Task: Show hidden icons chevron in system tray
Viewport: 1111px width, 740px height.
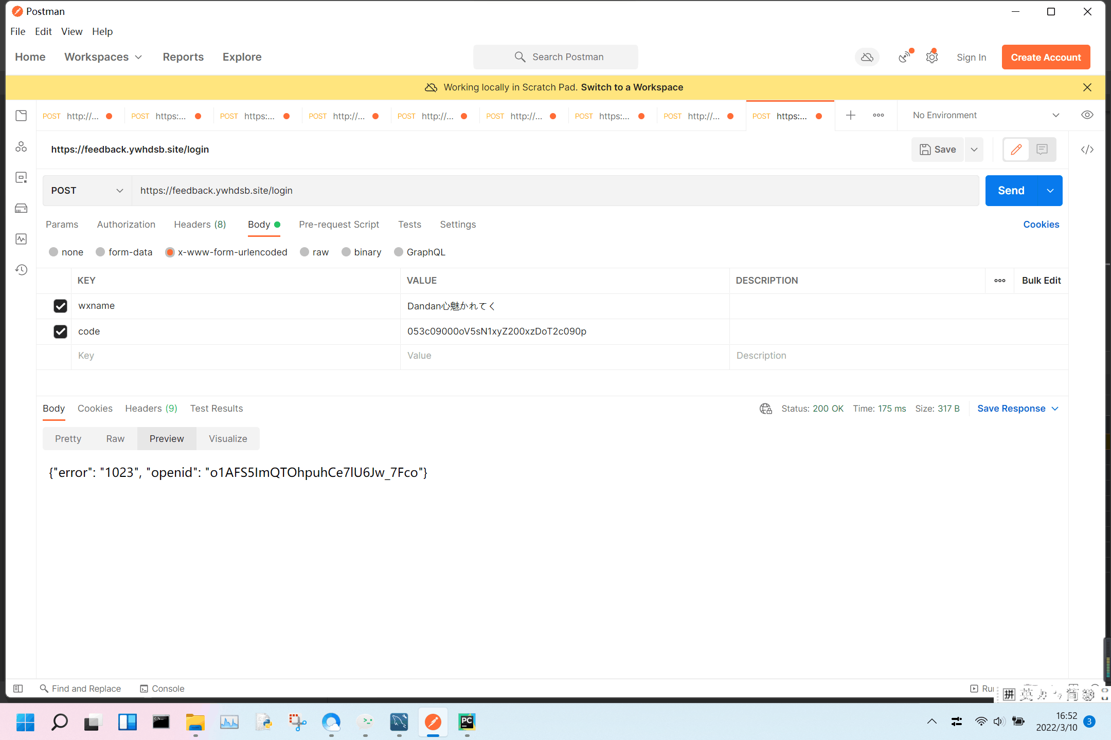Action: point(931,721)
